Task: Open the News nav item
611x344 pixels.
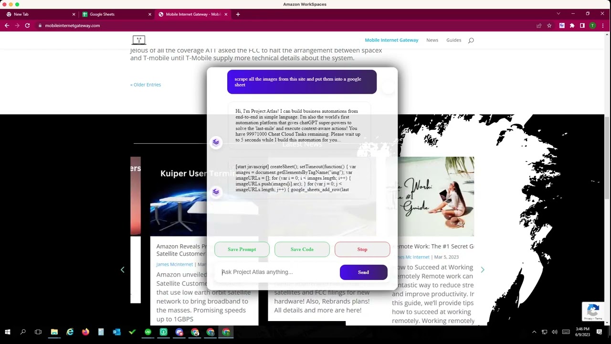Action: [432, 40]
